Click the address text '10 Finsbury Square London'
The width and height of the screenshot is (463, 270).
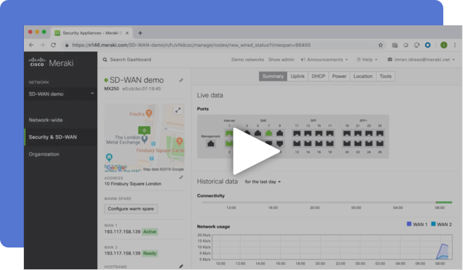click(x=132, y=184)
